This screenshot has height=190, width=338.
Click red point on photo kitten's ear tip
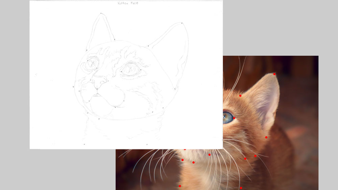coord(274,74)
